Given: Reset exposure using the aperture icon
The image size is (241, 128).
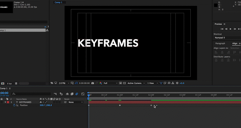Looking at the screenshot, I should (177, 83).
